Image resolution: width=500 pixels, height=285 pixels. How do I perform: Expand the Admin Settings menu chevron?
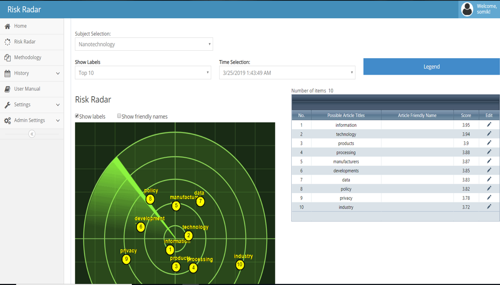[x=58, y=120]
